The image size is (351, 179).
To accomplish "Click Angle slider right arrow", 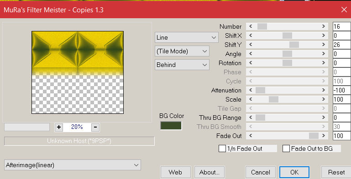I will tap(324, 54).
